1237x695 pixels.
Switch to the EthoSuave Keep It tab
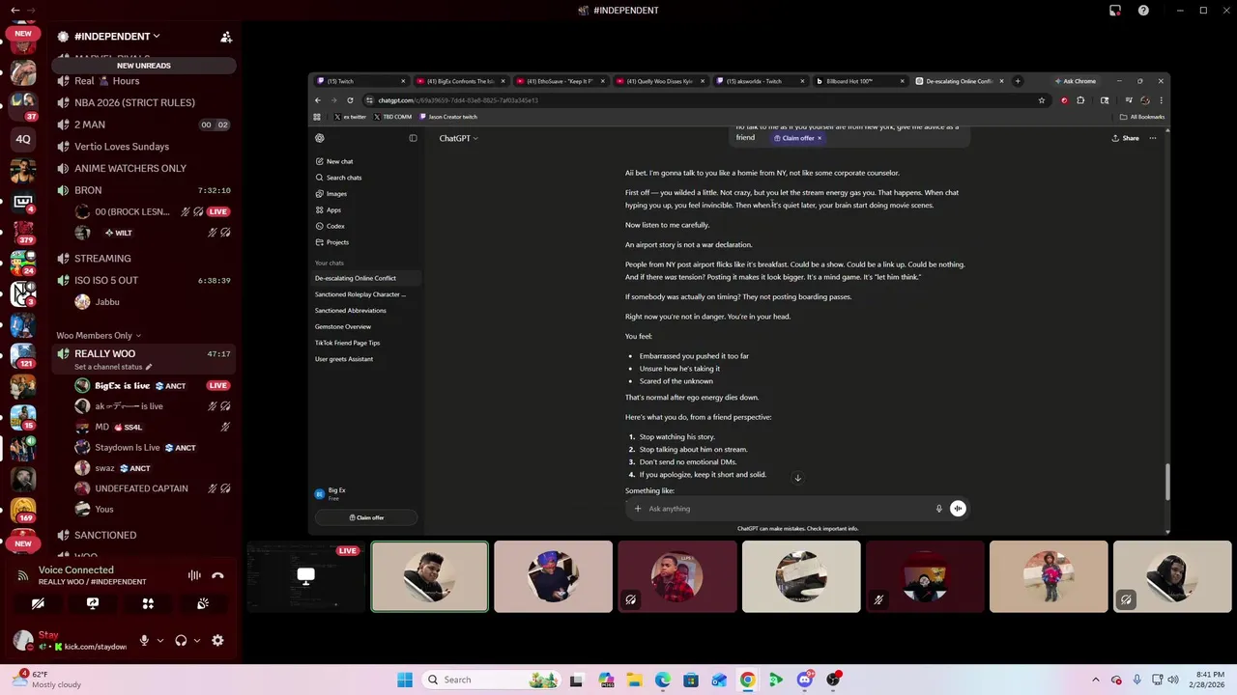[561, 81]
